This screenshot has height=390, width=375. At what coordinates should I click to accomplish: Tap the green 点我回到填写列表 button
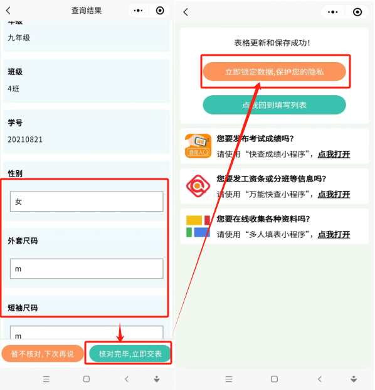tap(274, 105)
